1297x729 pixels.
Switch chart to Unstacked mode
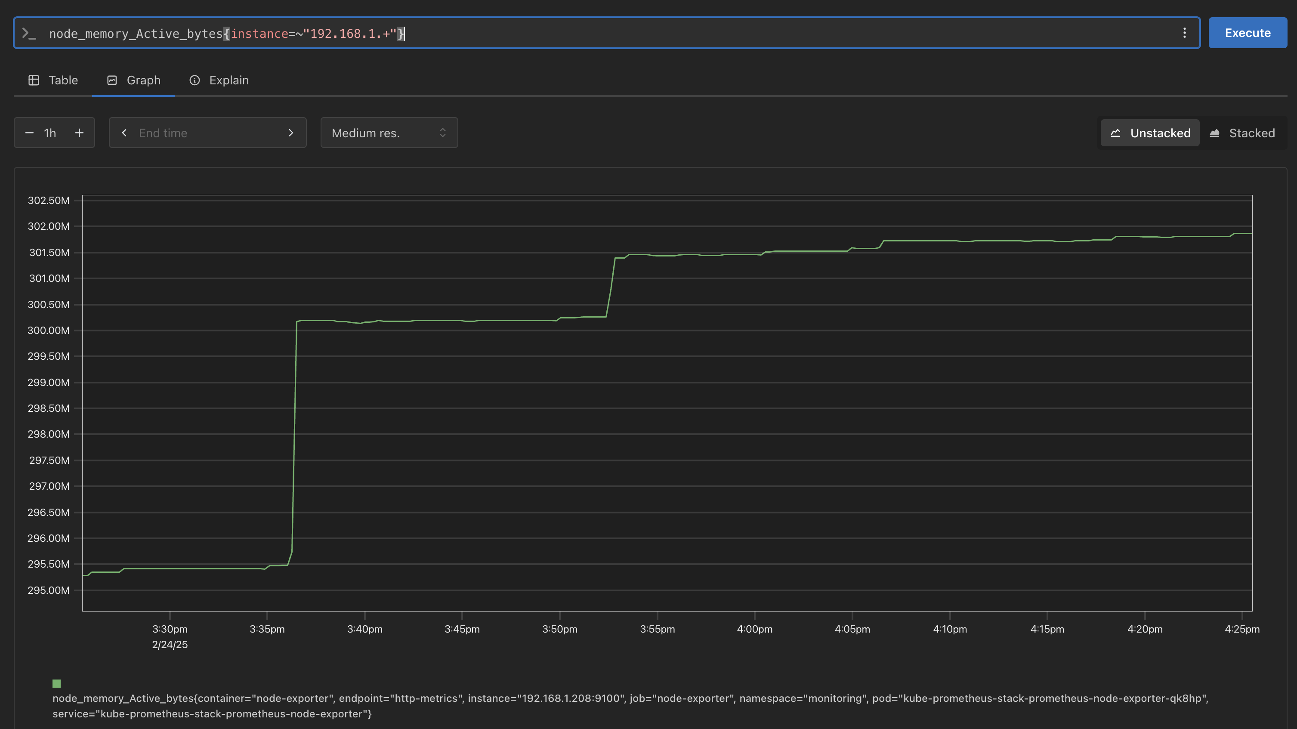(1150, 133)
